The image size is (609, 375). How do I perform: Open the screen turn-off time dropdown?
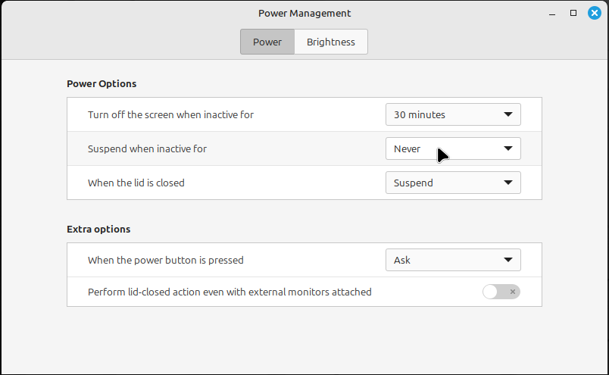tap(452, 115)
